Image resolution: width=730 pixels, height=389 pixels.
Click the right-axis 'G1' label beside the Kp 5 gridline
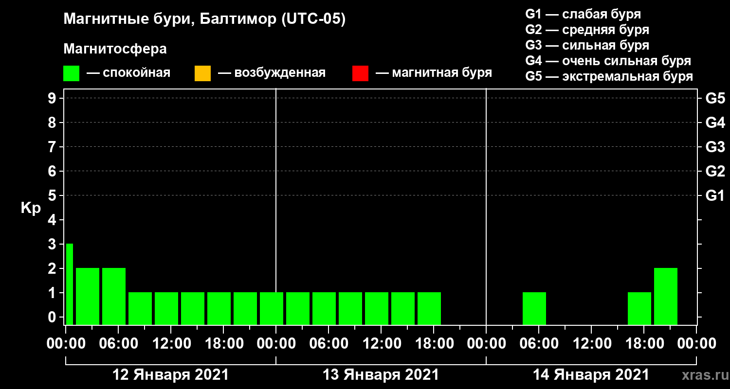point(715,195)
